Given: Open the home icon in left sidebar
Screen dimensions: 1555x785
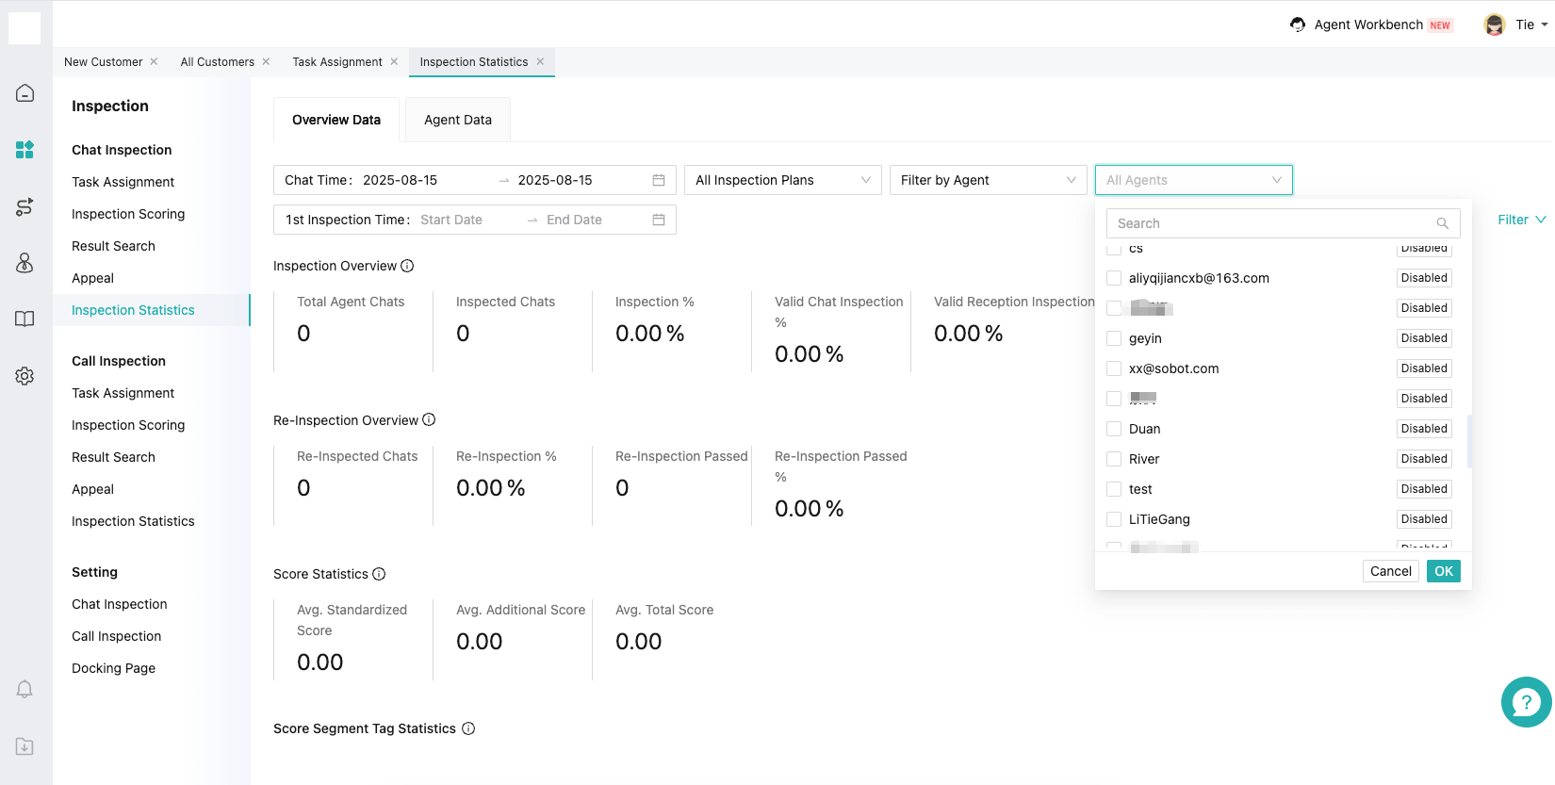Looking at the screenshot, I should click(25, 92).
